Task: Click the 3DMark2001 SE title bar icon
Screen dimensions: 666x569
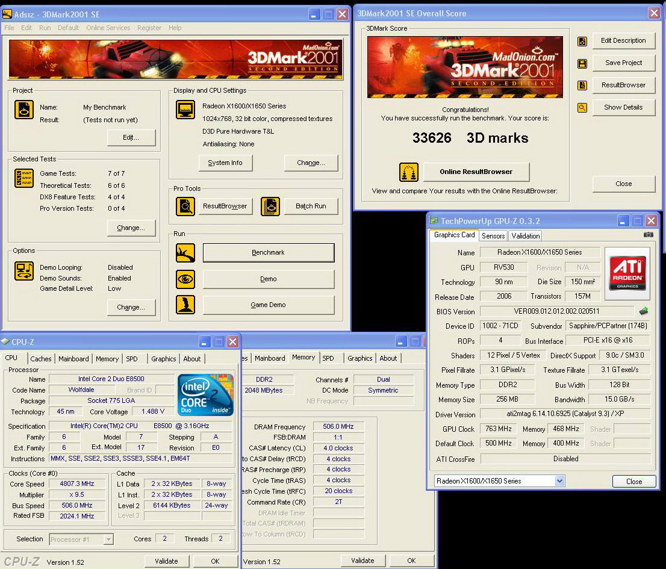Action: [x=7, y=14]
